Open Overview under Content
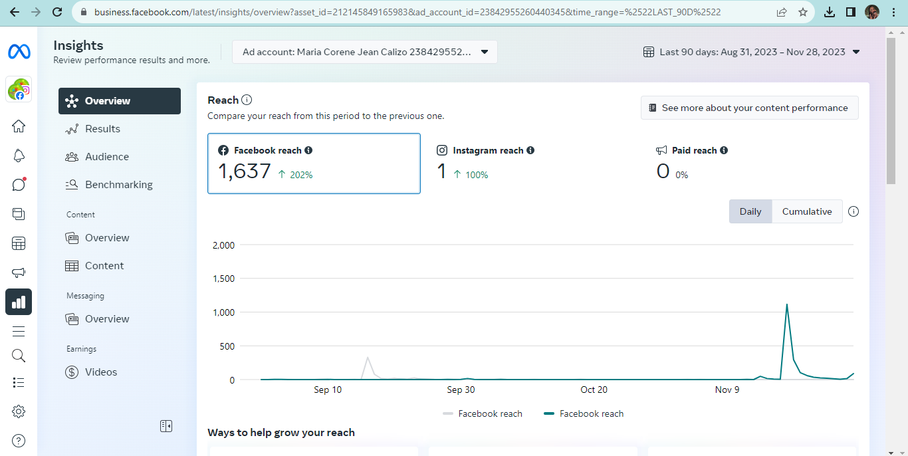Image resolution: width=908 pixels, height=456 pixels. tap(120, 238)
